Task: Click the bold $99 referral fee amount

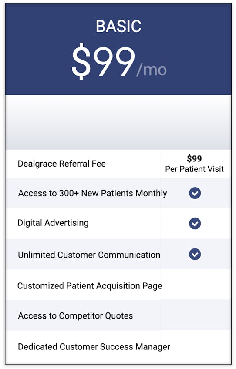Action: coord(194,158)
